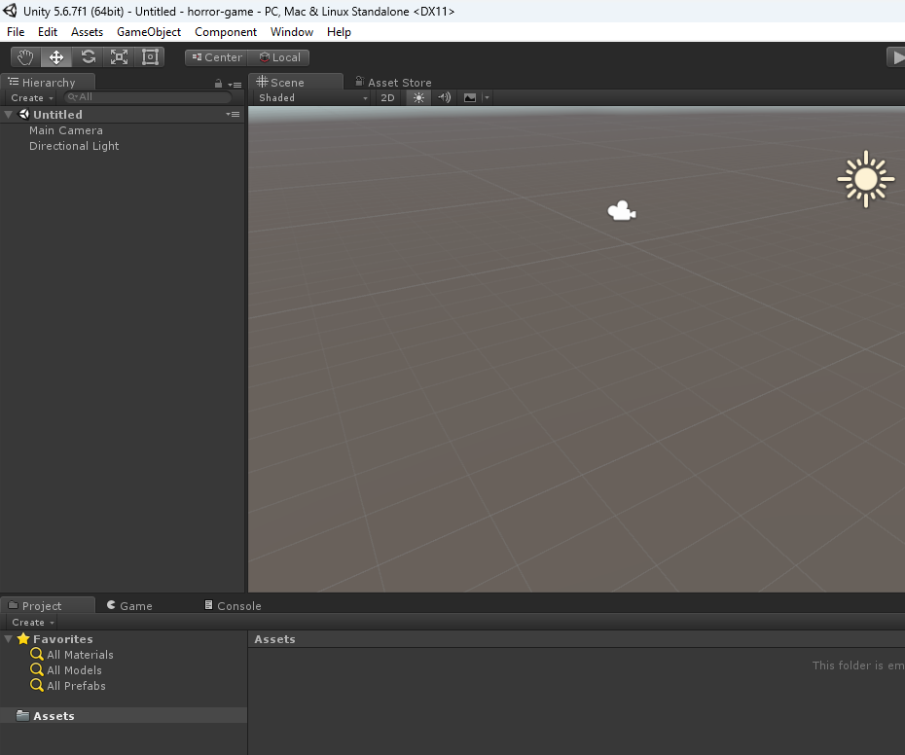Click the Unity scene icon beside Untitled
905x755 pixels.
click(23, 114)
